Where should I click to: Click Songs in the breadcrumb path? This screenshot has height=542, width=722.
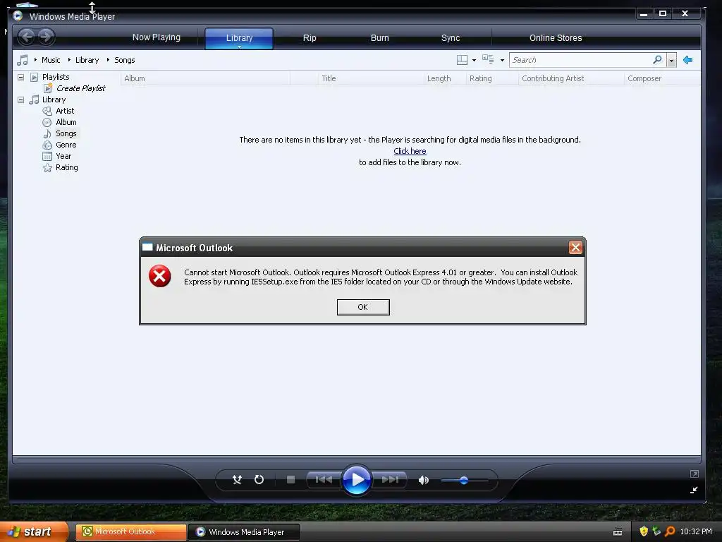pos(124,60)
